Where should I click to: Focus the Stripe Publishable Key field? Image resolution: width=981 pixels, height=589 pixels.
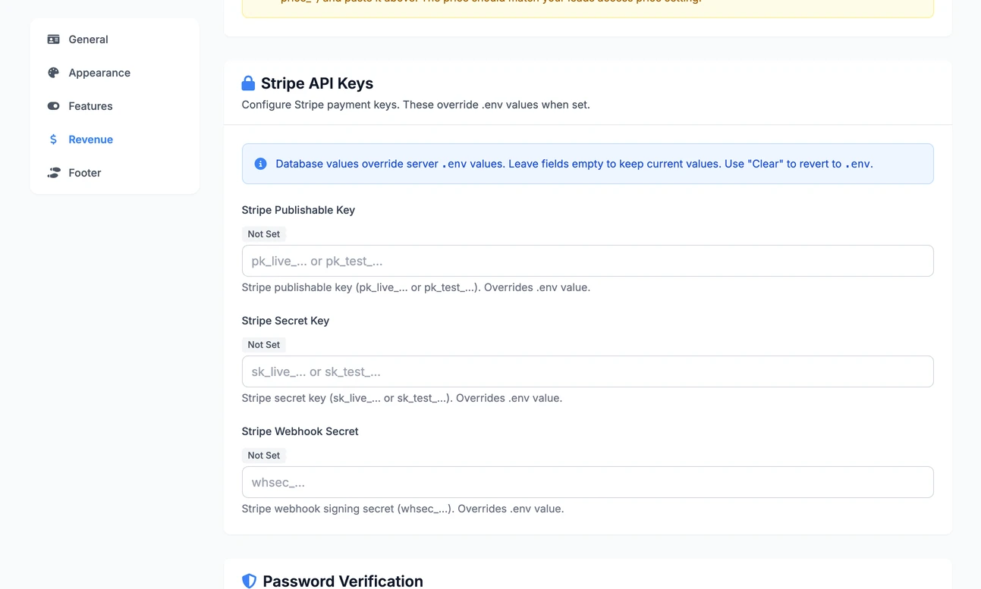pyautogui.click(x=587, y=261)
